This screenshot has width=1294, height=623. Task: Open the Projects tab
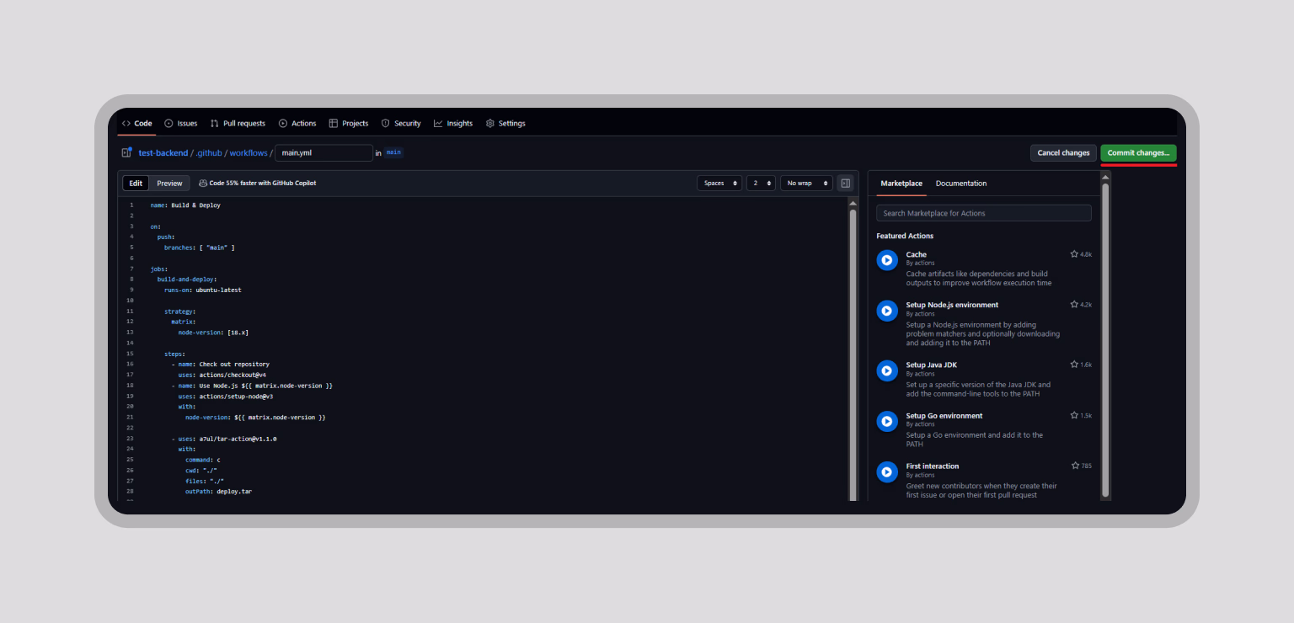(x=349, y=123)
